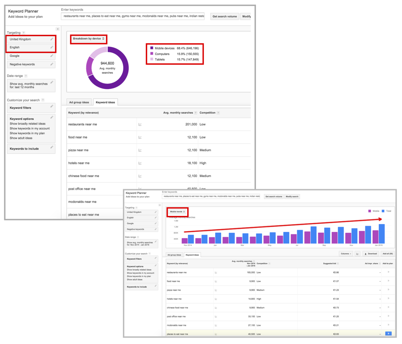Click the Enter keywords input field

(133, 16)
